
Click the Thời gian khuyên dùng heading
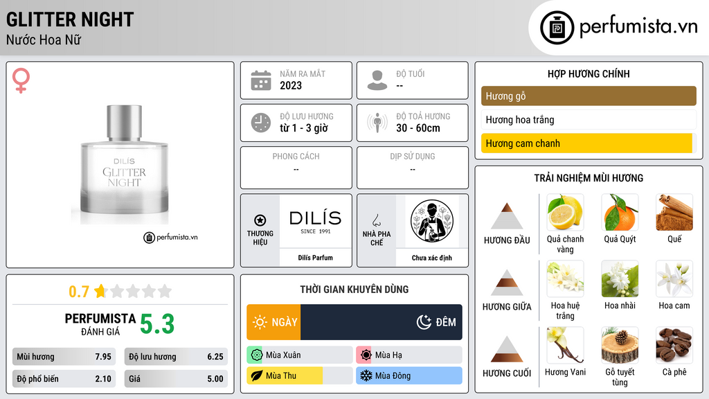tap(354, 289)
